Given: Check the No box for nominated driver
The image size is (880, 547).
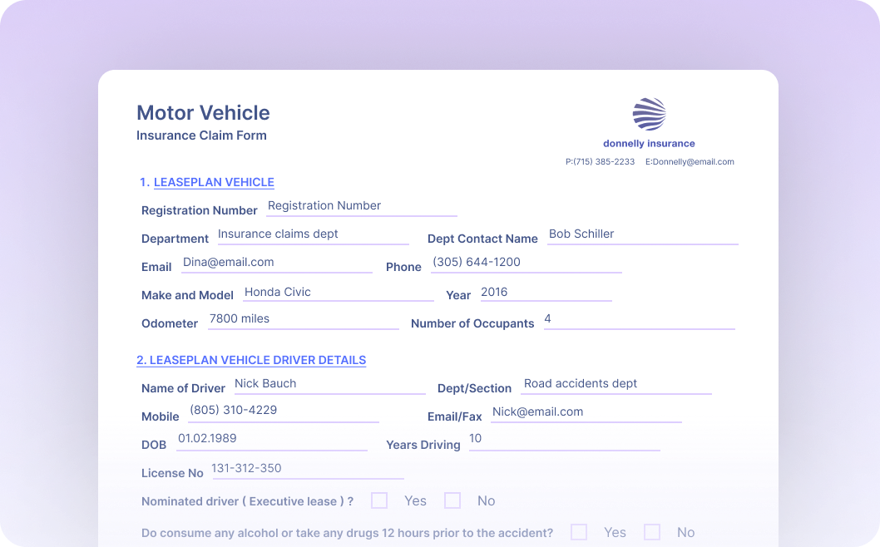Looking at the screenshot, I should [x=452, y=500].
